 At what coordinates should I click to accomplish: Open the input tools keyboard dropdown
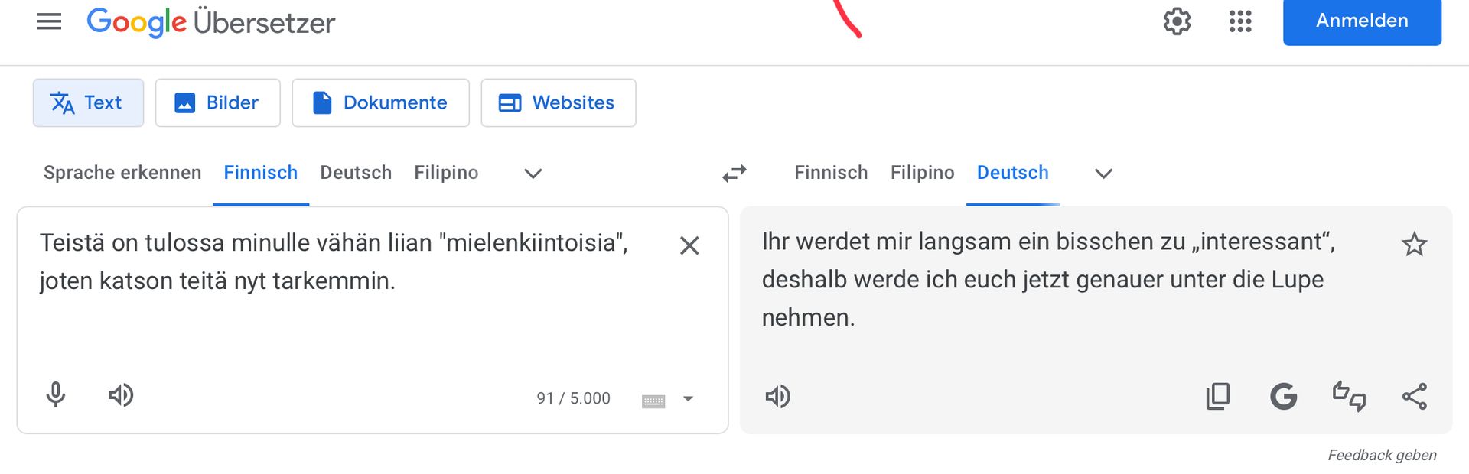(688, 399)
